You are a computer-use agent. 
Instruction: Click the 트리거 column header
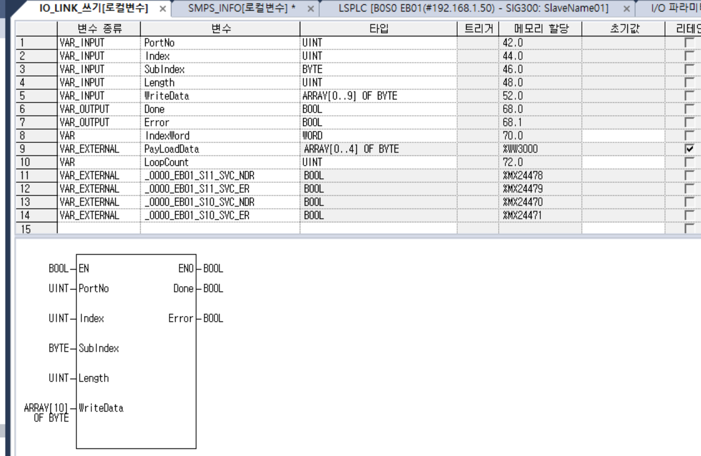[478, 29]
